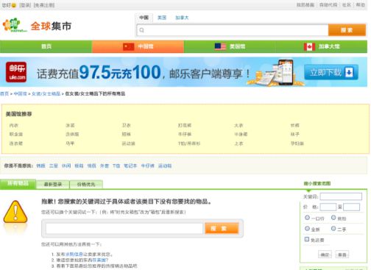This screenshot has height=270, width=371.
Task: Click the US flag icon in navigation
Action: click(220, 46)
